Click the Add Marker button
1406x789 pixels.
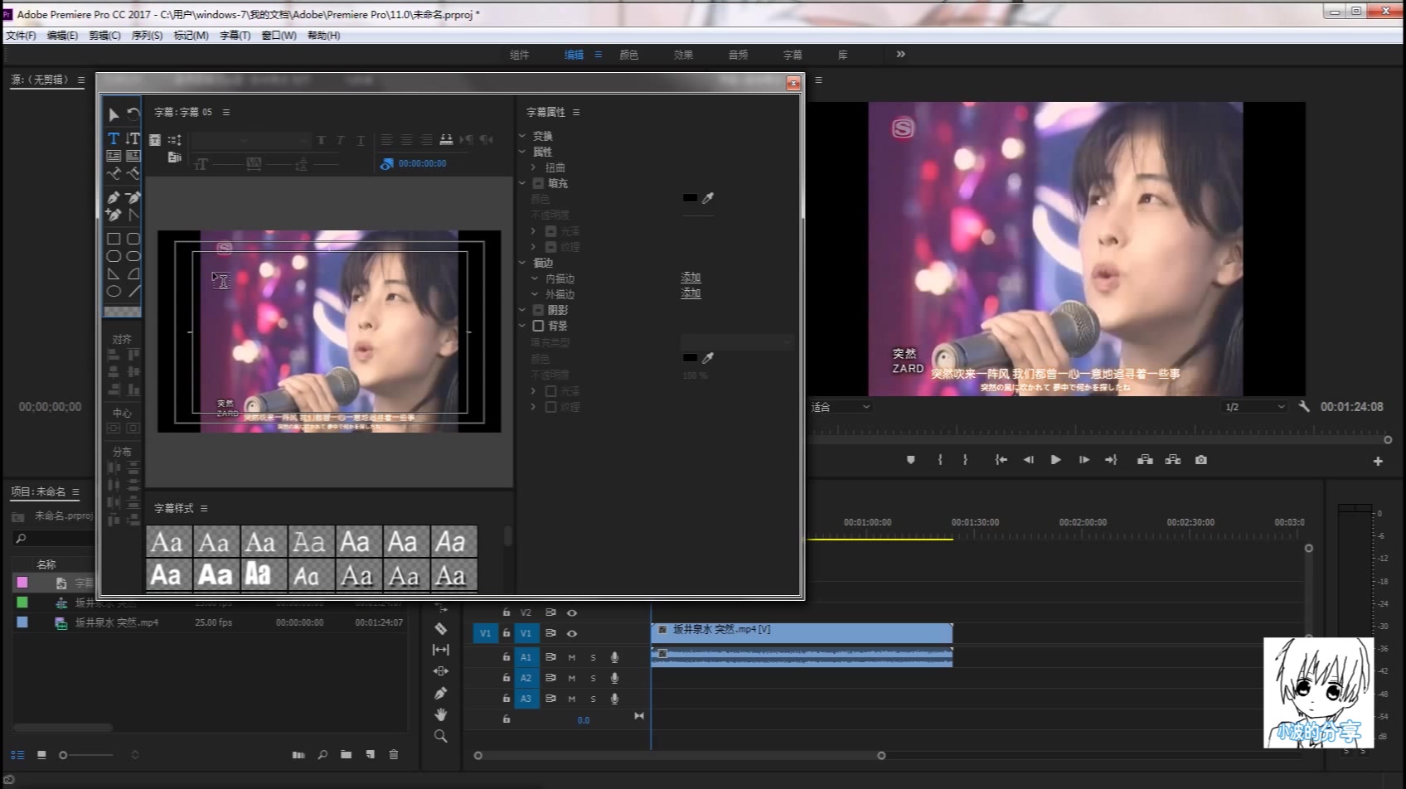910,460
